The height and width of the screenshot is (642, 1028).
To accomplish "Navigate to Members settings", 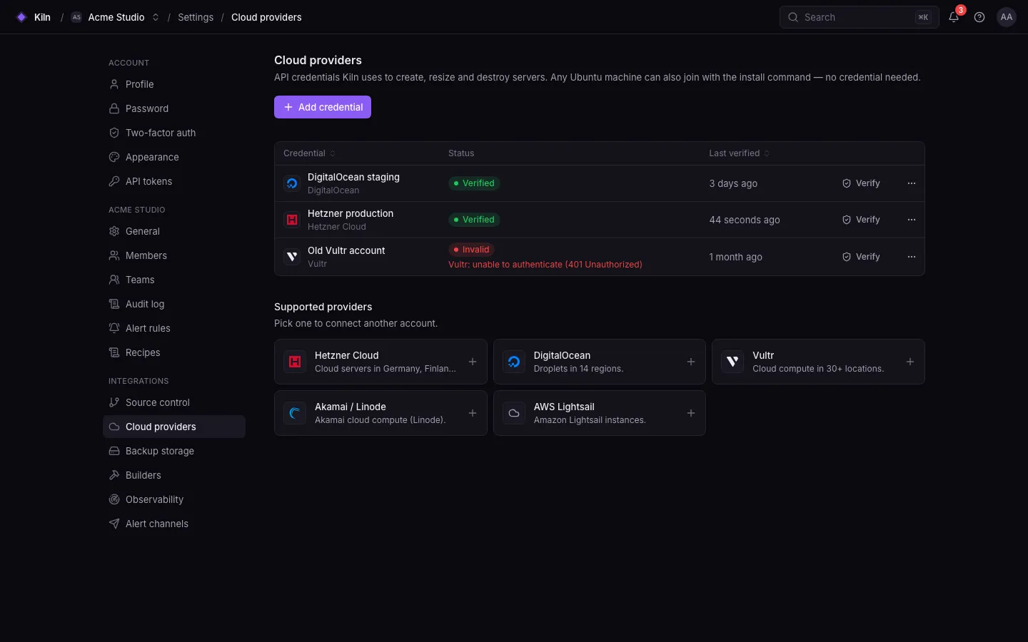I will click(x=174, y=255).
